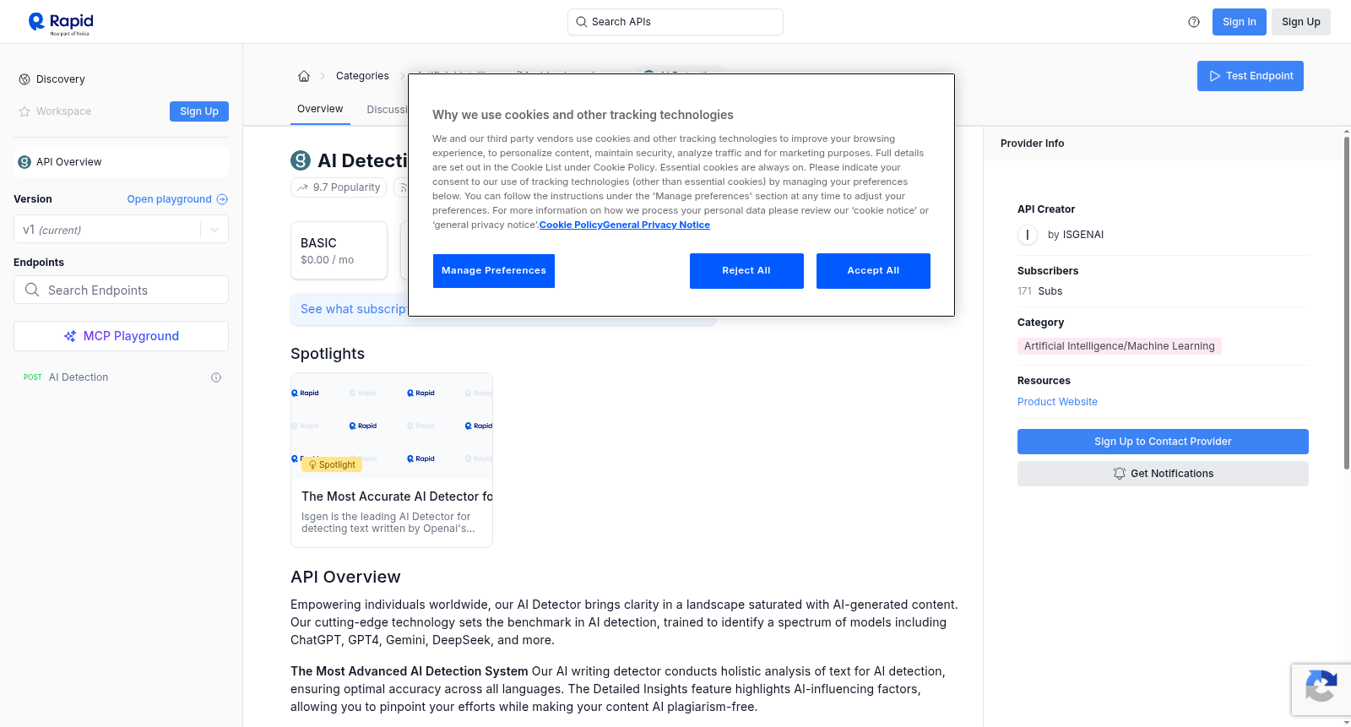Click the API Overview sidebar icon
Image resolution: width=1351 pixels, height=727 pixels.
pyautogui.click(x=24, y=162)
